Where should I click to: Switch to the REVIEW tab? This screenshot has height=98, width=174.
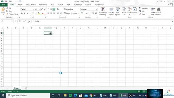click(x=60, y=5)
